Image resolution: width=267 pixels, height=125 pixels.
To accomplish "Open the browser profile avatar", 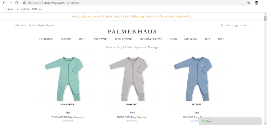I will (257, 3).
